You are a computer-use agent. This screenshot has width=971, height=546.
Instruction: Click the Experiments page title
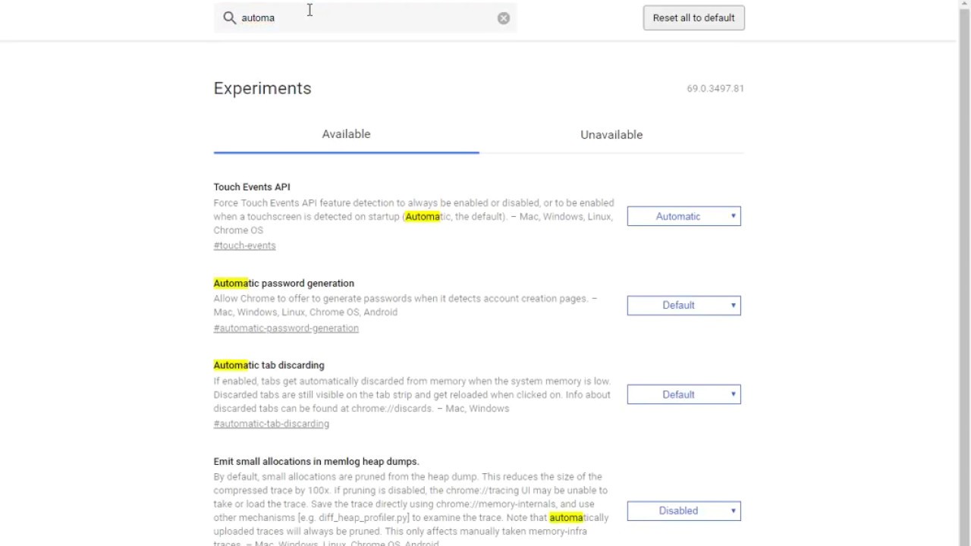click(262, 88)
